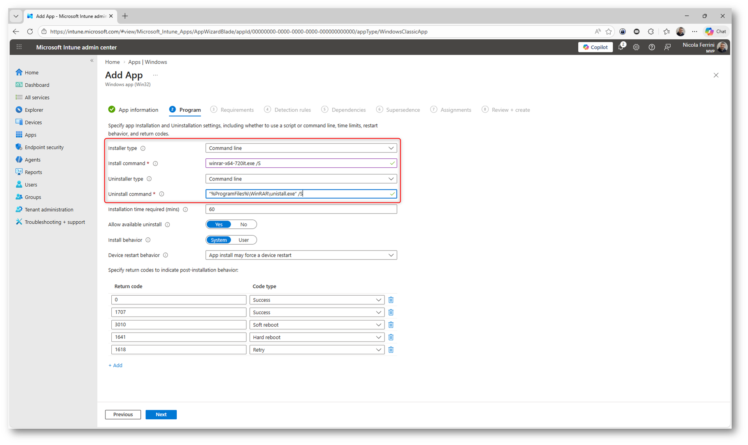Set Allow available uninstall to No
The width and height of the screenshot is (748, 445).
point(244,224)
